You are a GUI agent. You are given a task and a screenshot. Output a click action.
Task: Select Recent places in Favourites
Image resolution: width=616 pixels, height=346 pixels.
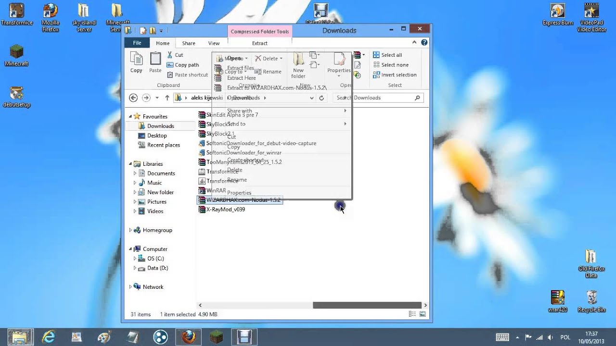(x=164, y=145)
